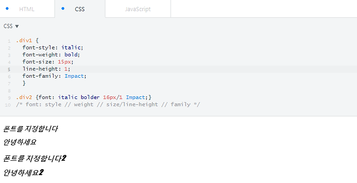
Task: Click line number 5 in the gutter
Action: tap(9, 69)
